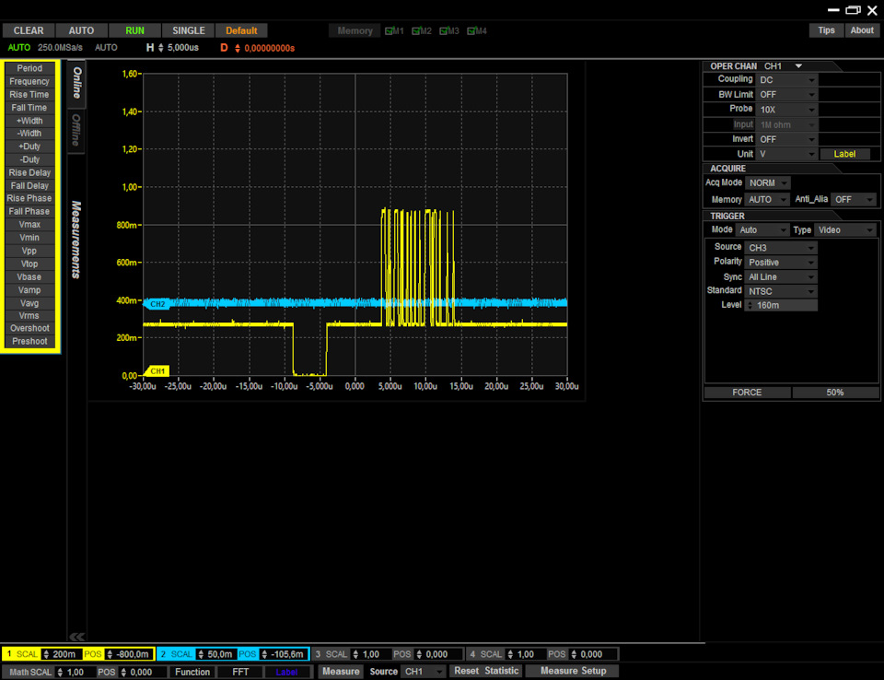
Task: Toggle channel 1 enable button
Action: 9,654
